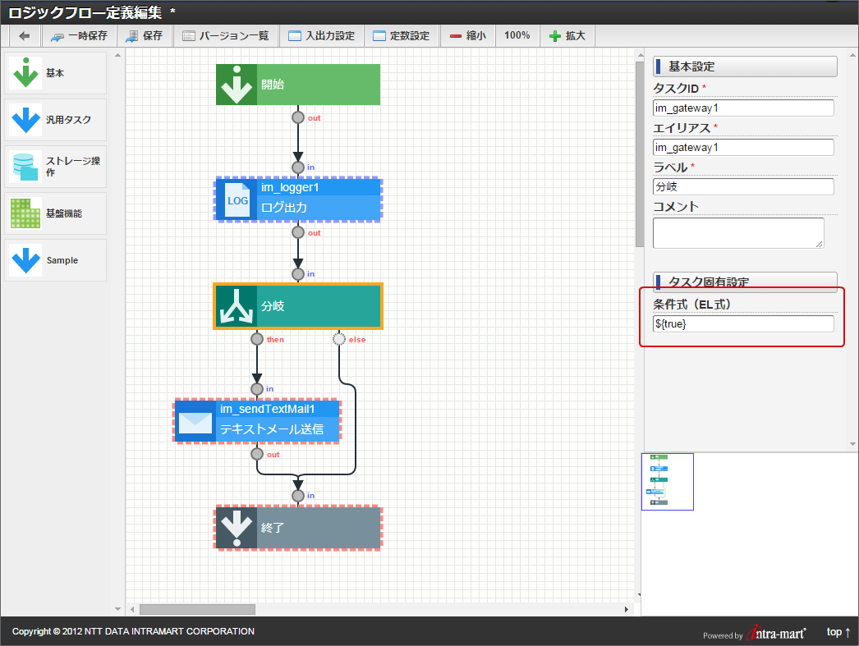Focus the ラベル input field
Viewport: 859px width, 646px height.
[743, 186]
